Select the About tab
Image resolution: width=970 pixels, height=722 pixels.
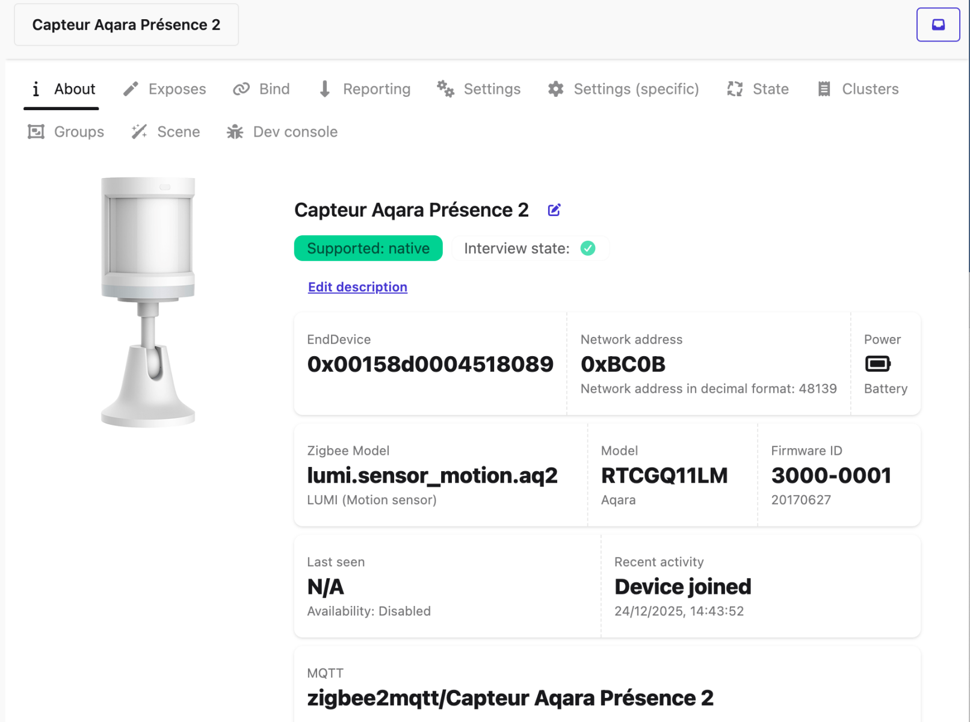click(x=62, y=89)
